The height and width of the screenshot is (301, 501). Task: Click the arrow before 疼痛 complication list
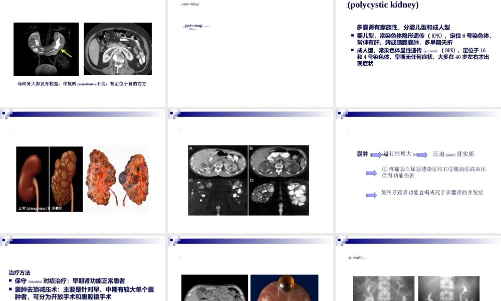(x=370, y=173)
